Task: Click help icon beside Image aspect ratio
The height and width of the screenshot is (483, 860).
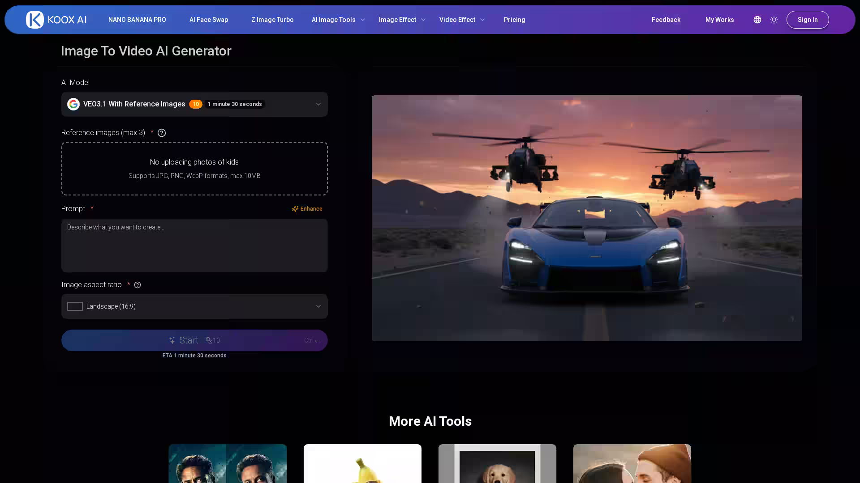Action: pyautogui.click(x=138, y=285)
